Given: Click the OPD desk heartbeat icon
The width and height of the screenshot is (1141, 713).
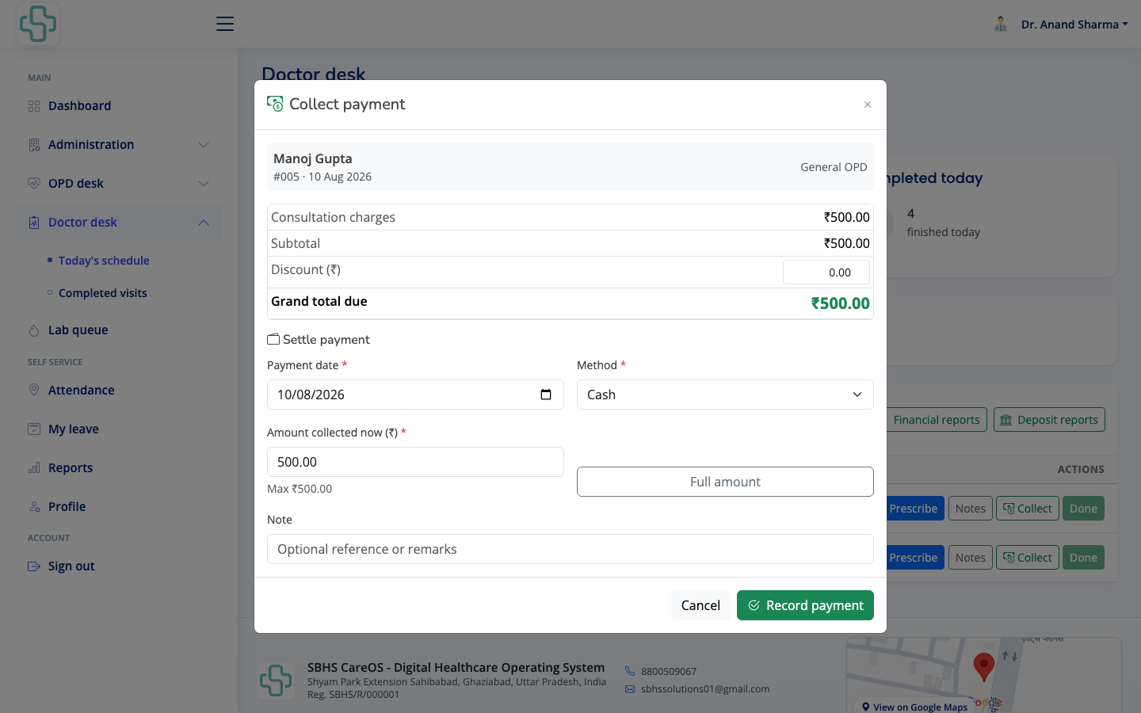Looking at the screenshot, I should click(34, 184).
